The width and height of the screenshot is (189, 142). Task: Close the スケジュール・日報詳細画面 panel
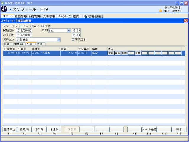coord(186,21)
